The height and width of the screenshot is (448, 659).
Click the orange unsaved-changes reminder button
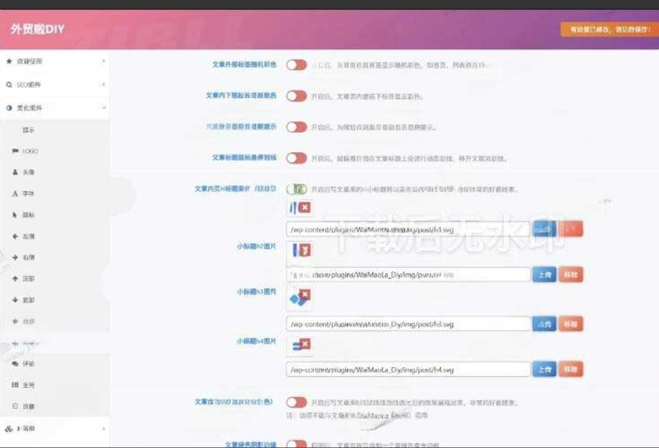609,30
